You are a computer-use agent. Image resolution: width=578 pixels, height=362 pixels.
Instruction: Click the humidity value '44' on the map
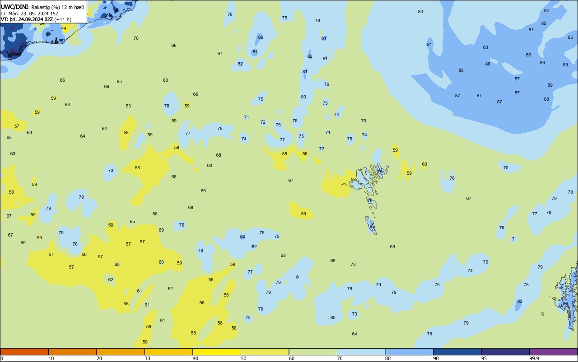coord(64,28)
